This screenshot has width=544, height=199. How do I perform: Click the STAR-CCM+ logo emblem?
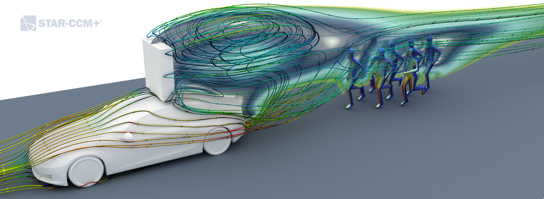[x=28, y=24]
